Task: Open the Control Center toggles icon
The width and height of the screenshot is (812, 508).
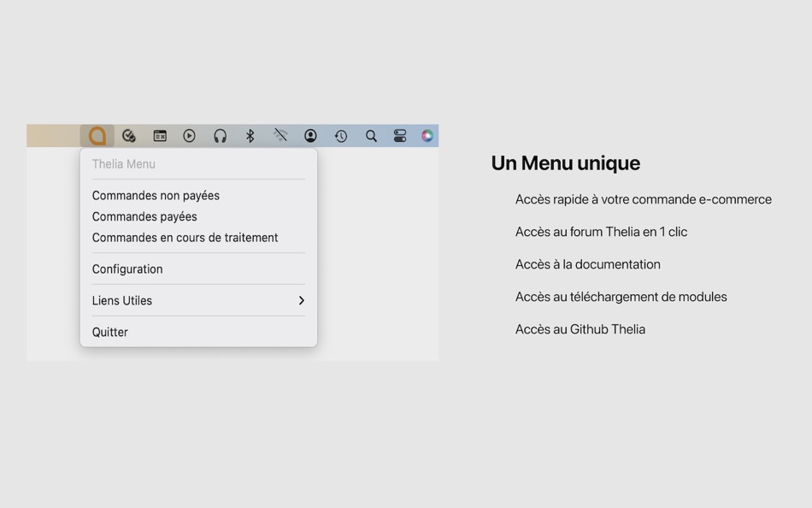Action: point(400,136)
